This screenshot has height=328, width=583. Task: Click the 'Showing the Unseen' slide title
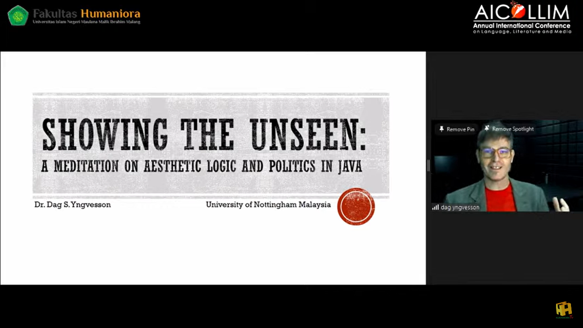click(204, 134)
